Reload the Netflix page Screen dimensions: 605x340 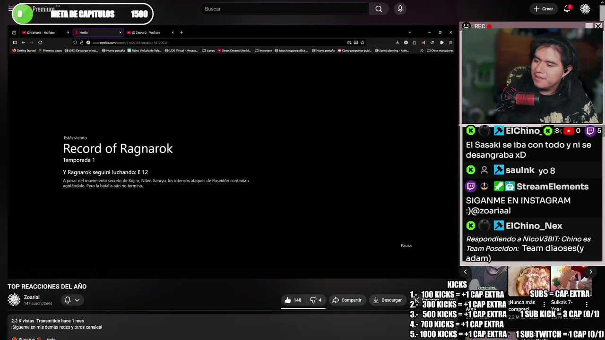(40, 42)
